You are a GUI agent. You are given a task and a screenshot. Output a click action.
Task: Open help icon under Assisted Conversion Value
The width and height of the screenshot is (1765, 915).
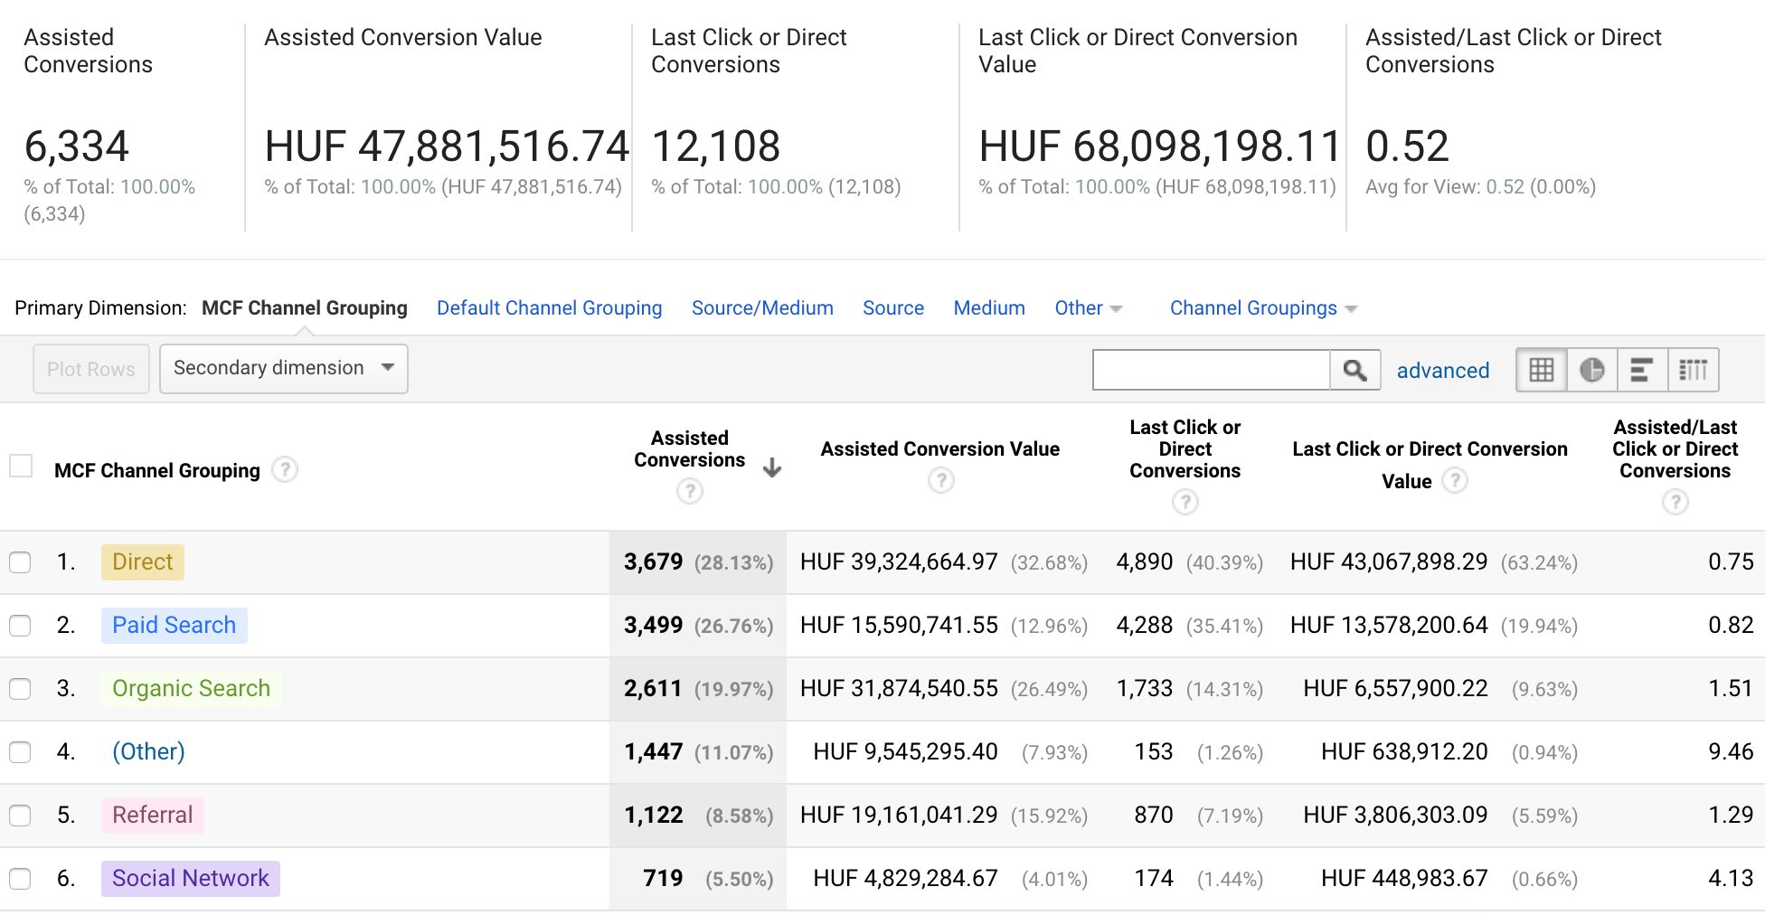(x=941, y=480)
